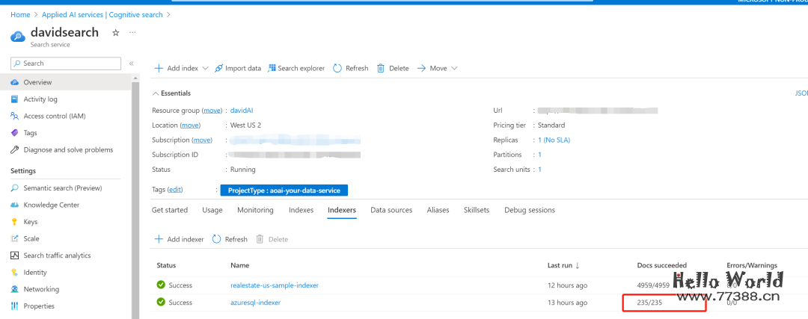Viewport: 808px width, 319px height.
Task: Switch to the Data sources tab
Action: (391, 210)
